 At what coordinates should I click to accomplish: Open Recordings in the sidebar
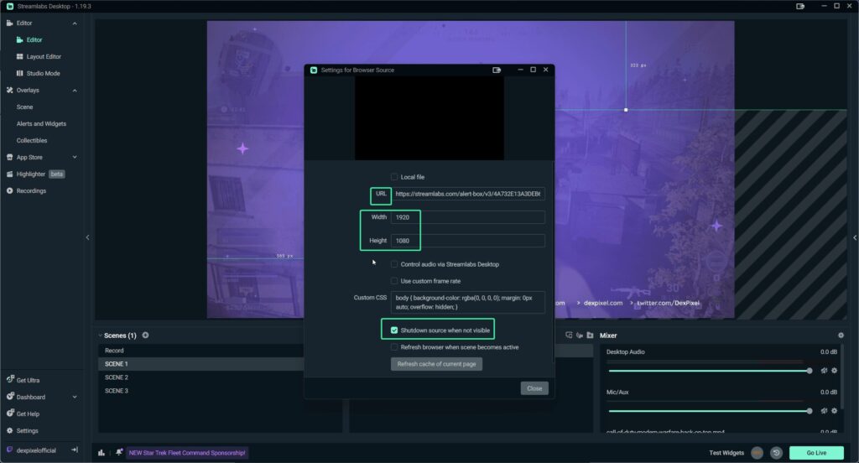coord(31,190)
